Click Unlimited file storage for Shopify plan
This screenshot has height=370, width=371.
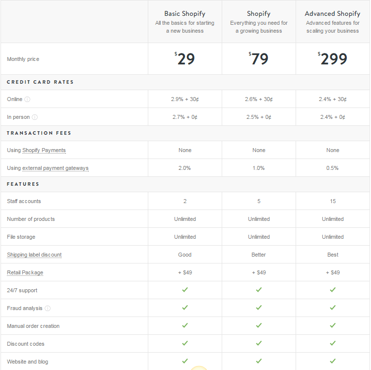259,237
